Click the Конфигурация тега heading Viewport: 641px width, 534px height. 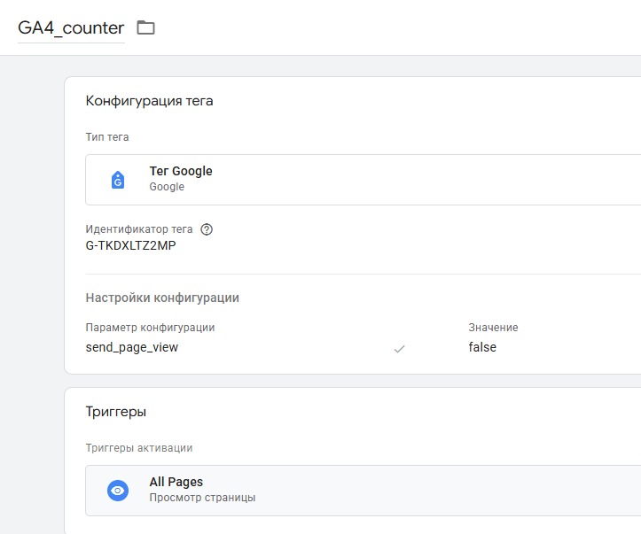coord(149,101)
